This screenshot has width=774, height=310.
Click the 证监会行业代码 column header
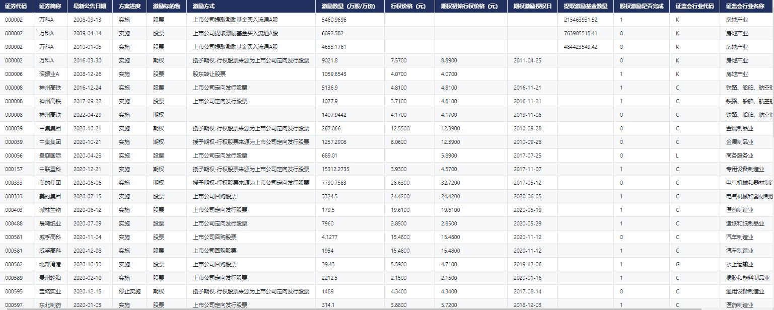pyautogui.click(x=694, y=7)
